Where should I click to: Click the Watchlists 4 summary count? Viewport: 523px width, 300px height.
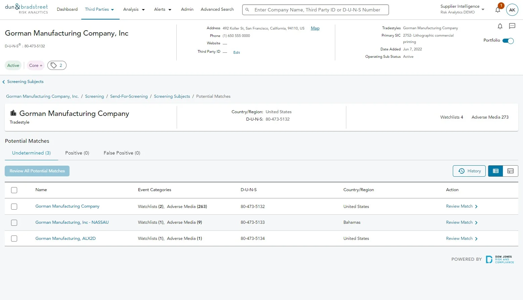tap(451, 117)
